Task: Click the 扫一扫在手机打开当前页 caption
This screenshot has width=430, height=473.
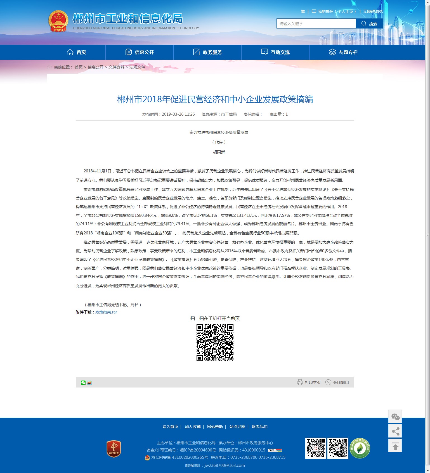Action: [x=215, y=318]
